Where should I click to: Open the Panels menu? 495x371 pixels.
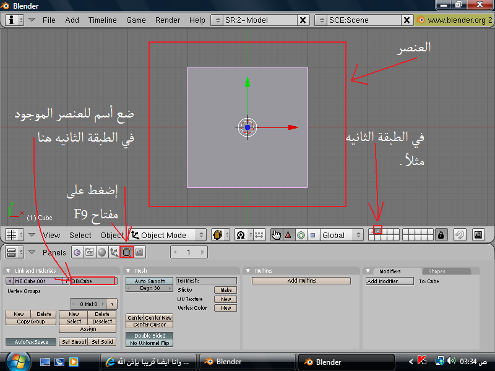click(x=54, y=253)
